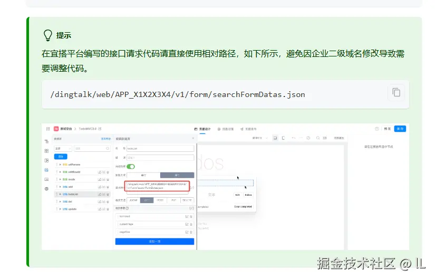
Task: Close the edit data source panel
Action: pos(193,138)
